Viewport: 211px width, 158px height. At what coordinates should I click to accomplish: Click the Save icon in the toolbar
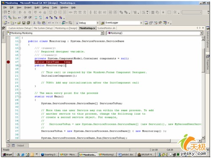click(x=24, y=23)
